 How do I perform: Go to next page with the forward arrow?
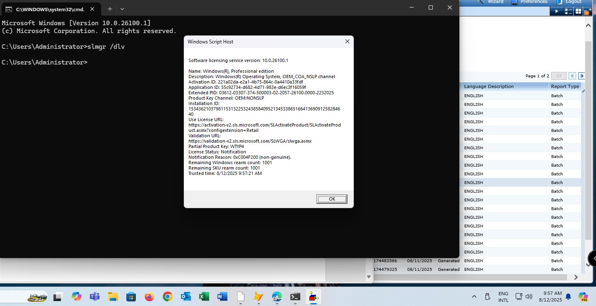[582, 76]
